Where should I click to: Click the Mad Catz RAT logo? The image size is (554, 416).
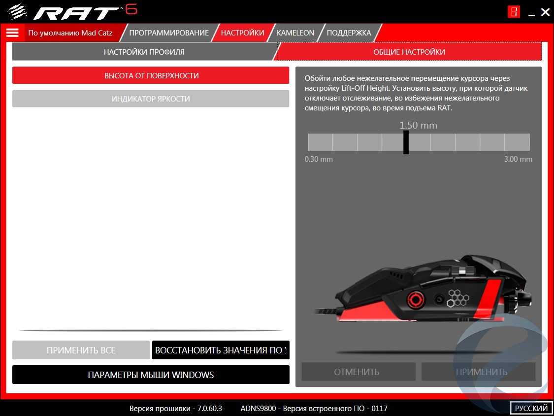[69, 12]
